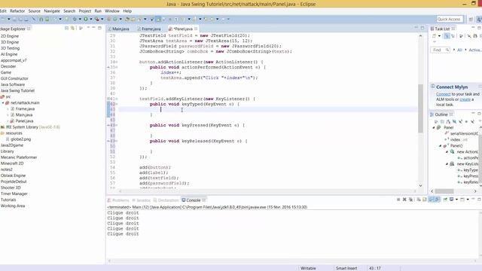Click Pin Console icon

445,199
